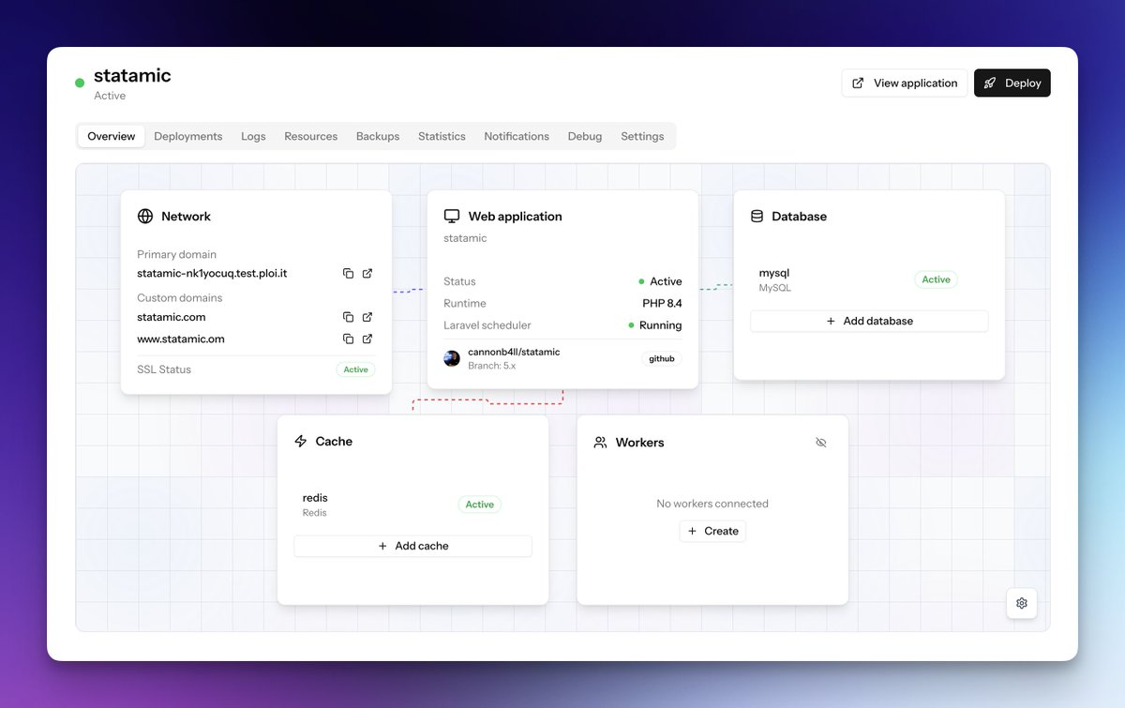Toggle Workers card visibility eye icon

(821, 442)
